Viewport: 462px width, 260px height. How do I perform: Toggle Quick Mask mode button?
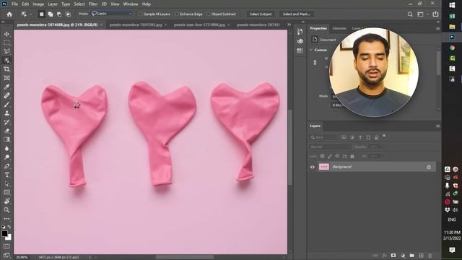(x=6, y=246)
